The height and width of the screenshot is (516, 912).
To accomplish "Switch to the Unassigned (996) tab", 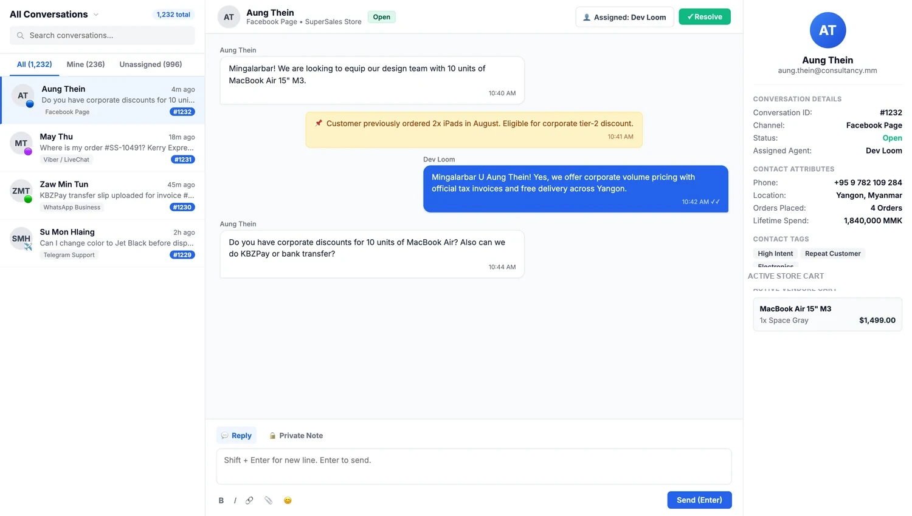I will tap(151, 64).
